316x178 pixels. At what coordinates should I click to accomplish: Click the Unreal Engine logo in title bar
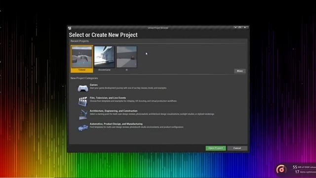(70, 28)
